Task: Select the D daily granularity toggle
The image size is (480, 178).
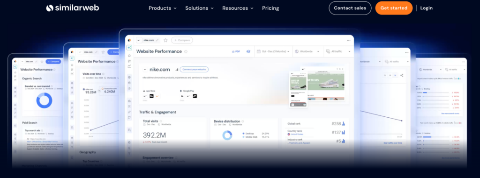Action: pyautogui.click(x=385, y=75)
